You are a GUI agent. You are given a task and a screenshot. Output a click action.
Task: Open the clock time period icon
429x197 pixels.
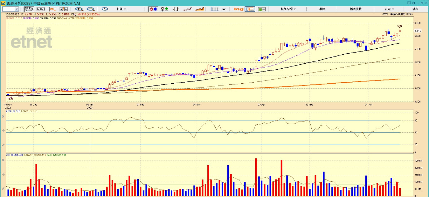click(105, 9)
